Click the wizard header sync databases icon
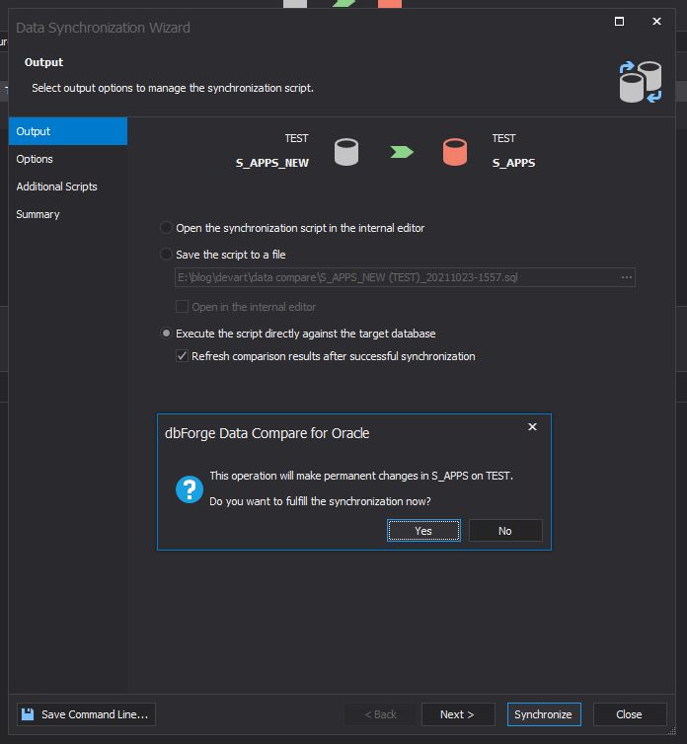Viewport: 687px width, 744px height. 640,82
